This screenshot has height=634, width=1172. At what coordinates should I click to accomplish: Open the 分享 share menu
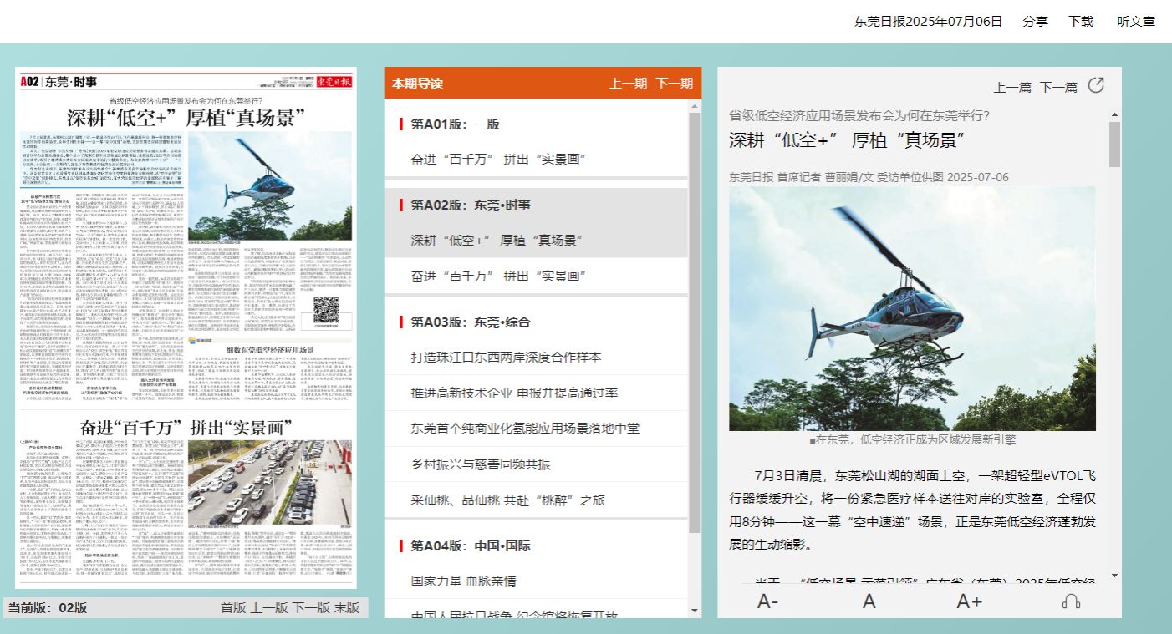tap(1035, 22)
